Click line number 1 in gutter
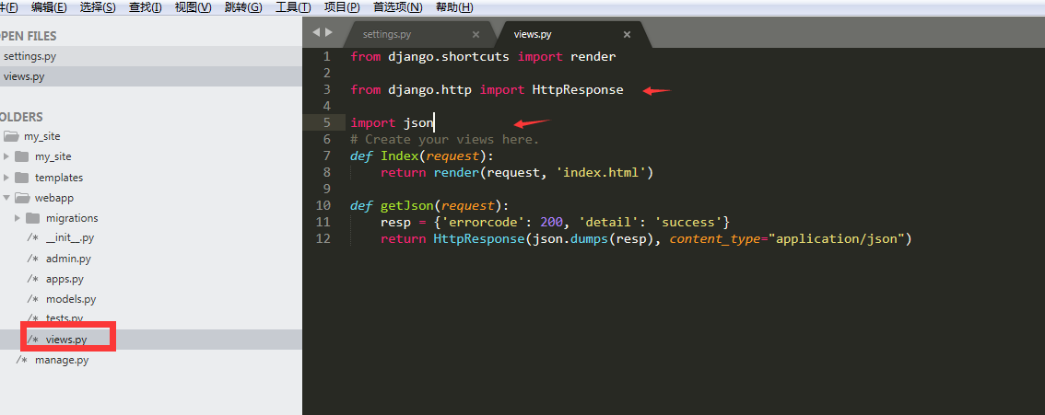Viewport: 1045px width, 415px height. coord(326,56)
